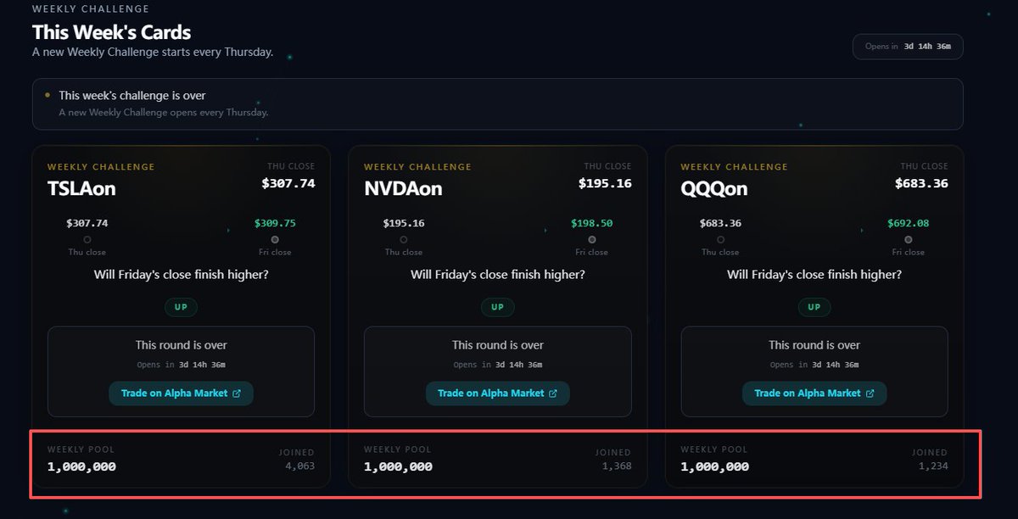Select the UP badge on NVDAon card
This screenshot has height=519, width=1018.
pyautogui.click(x=497, y=307)
